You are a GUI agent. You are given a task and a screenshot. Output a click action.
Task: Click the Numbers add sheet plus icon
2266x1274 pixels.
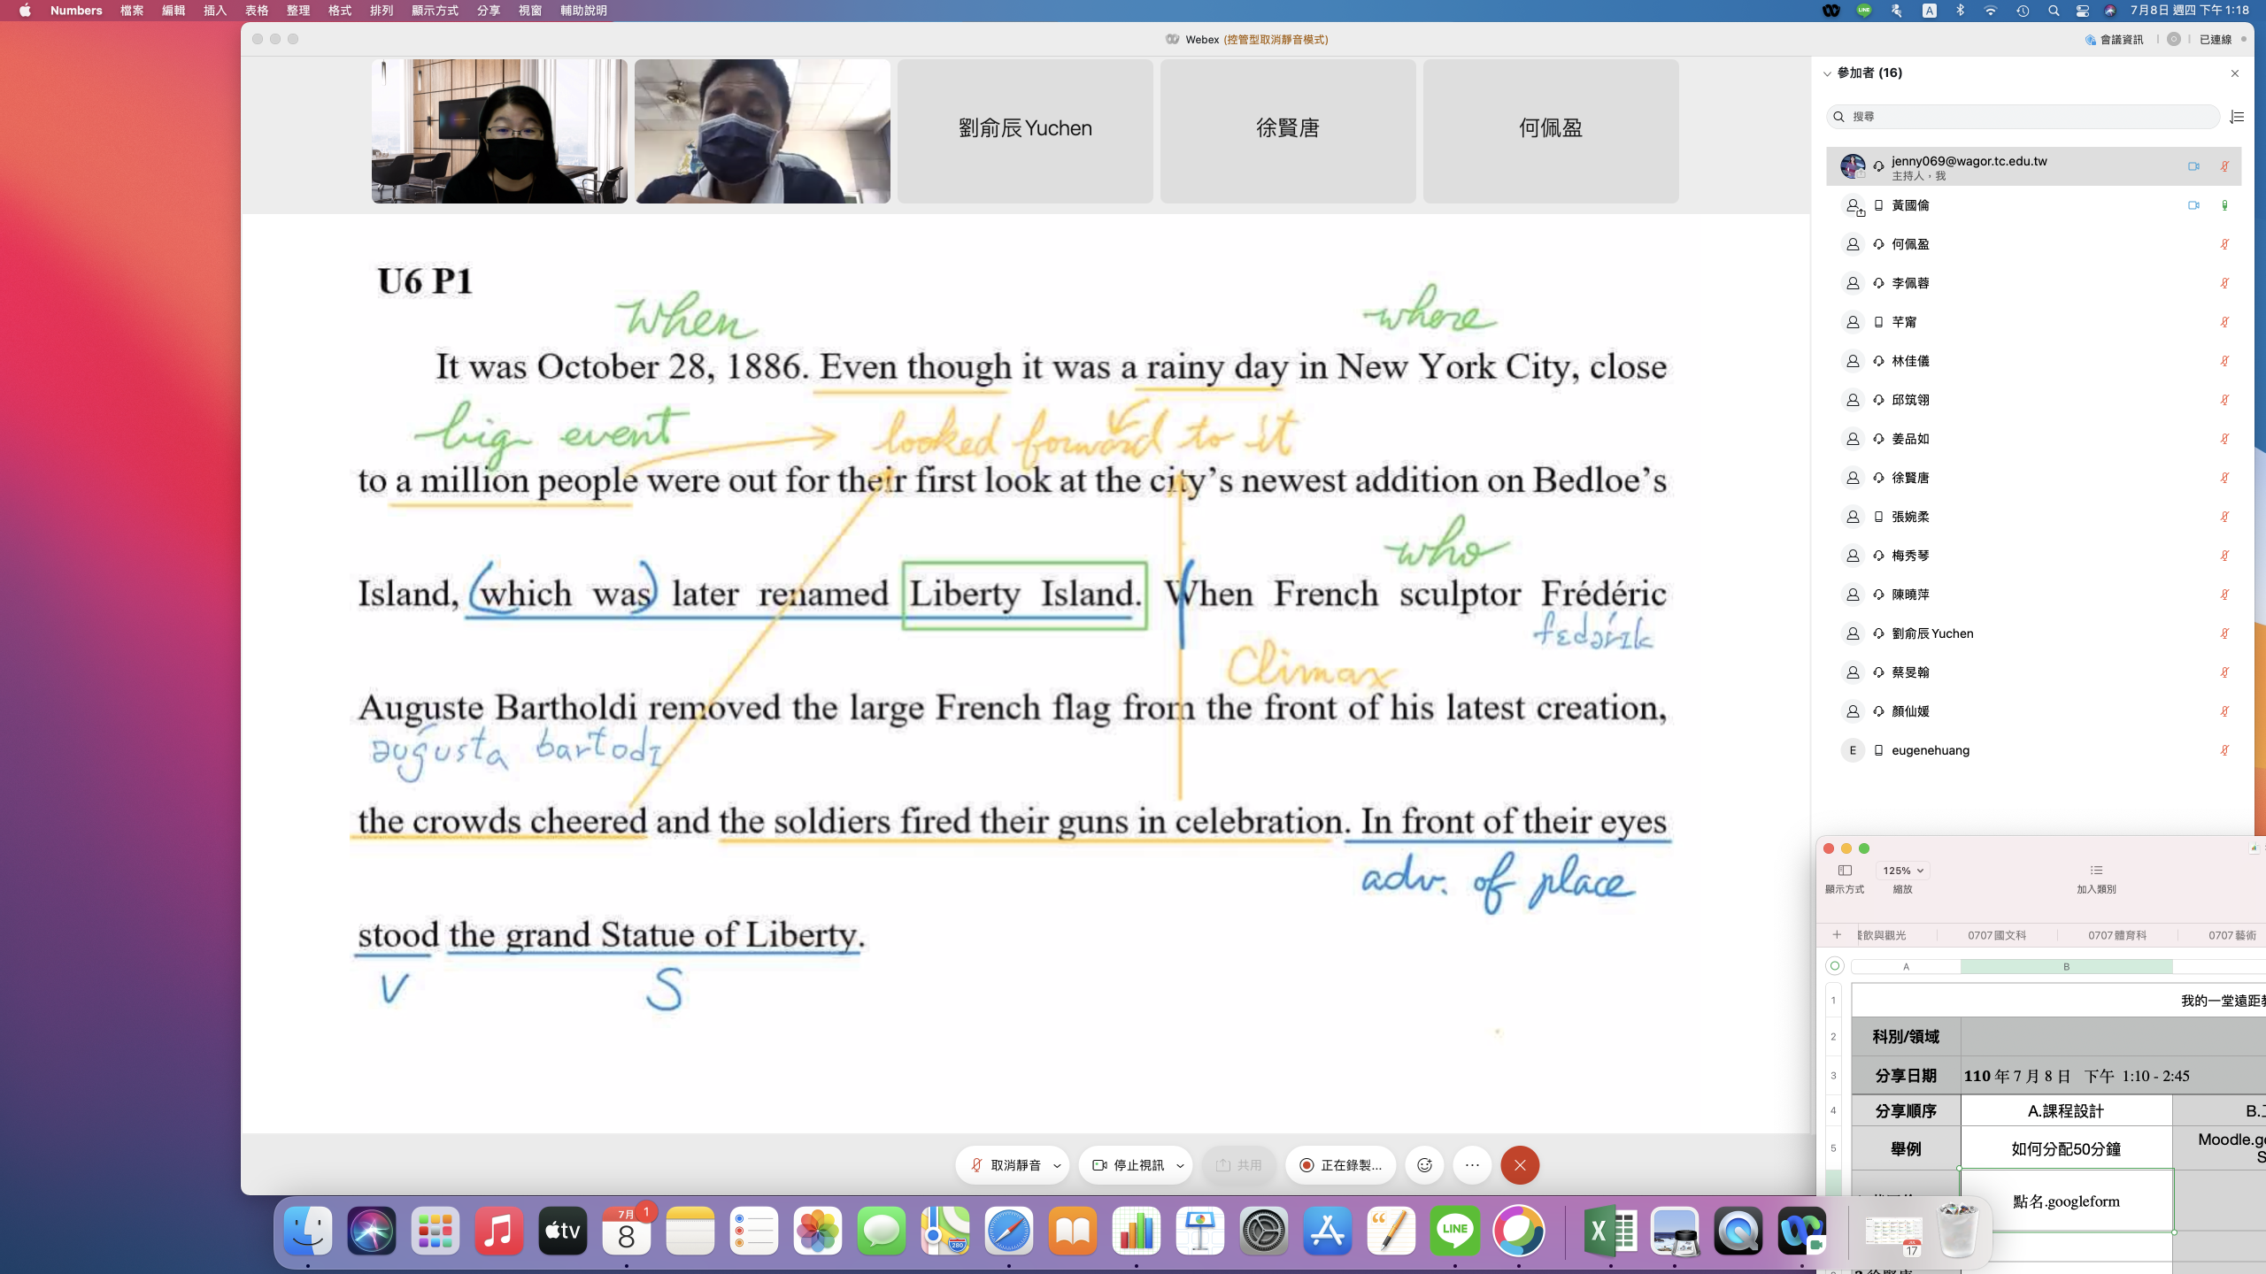[1837, 935]
